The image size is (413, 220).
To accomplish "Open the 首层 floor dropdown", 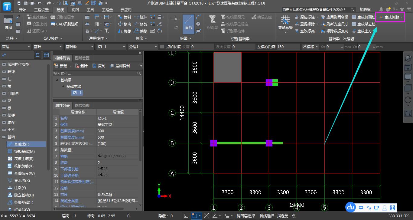I will (x=16, y=47).
